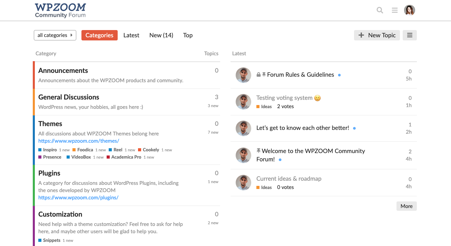Click 1 new count in the Plugins row
451x246 pixels.
click(213, 182)
